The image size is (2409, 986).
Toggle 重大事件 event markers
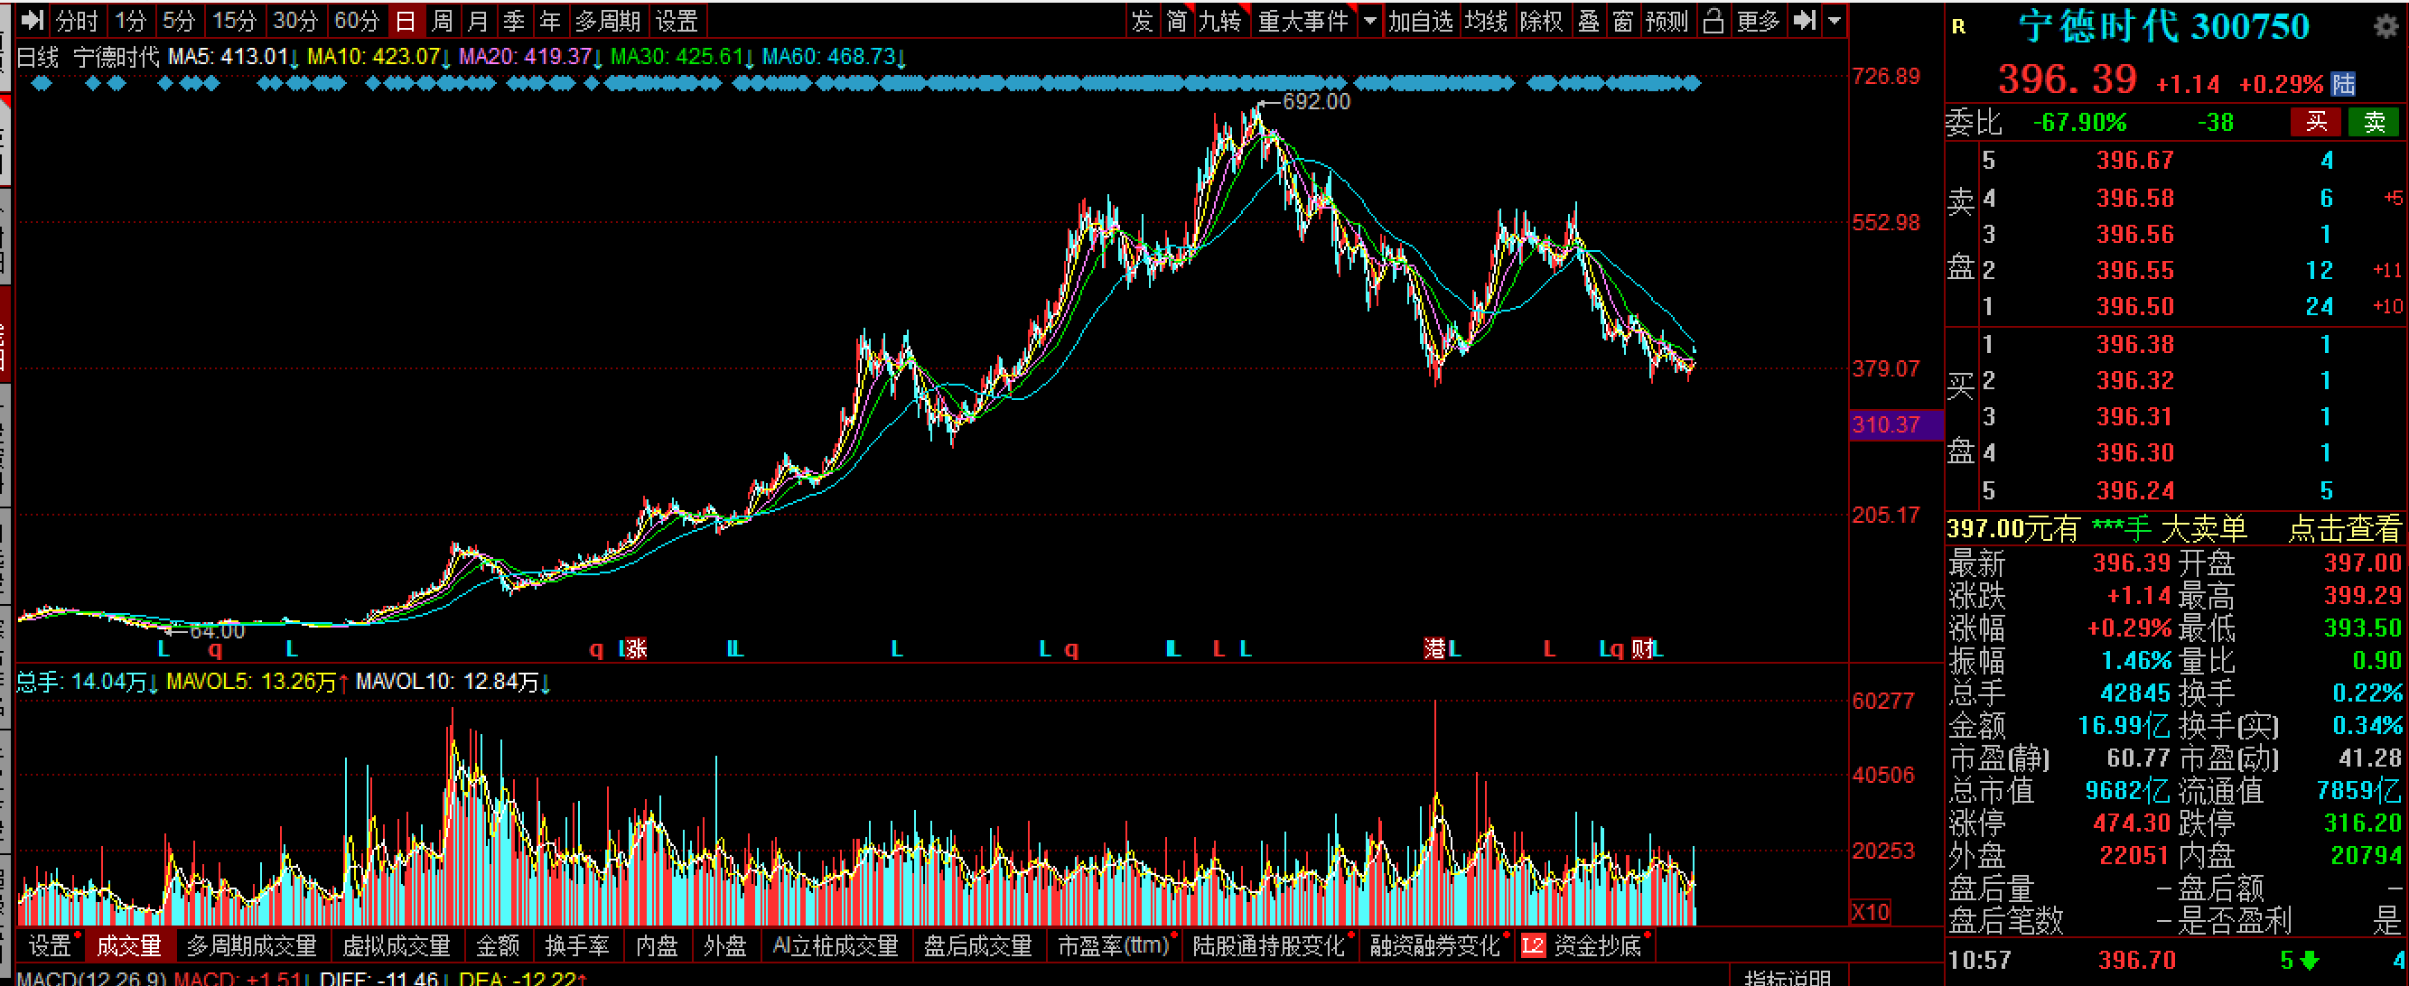click(1303, 21)
